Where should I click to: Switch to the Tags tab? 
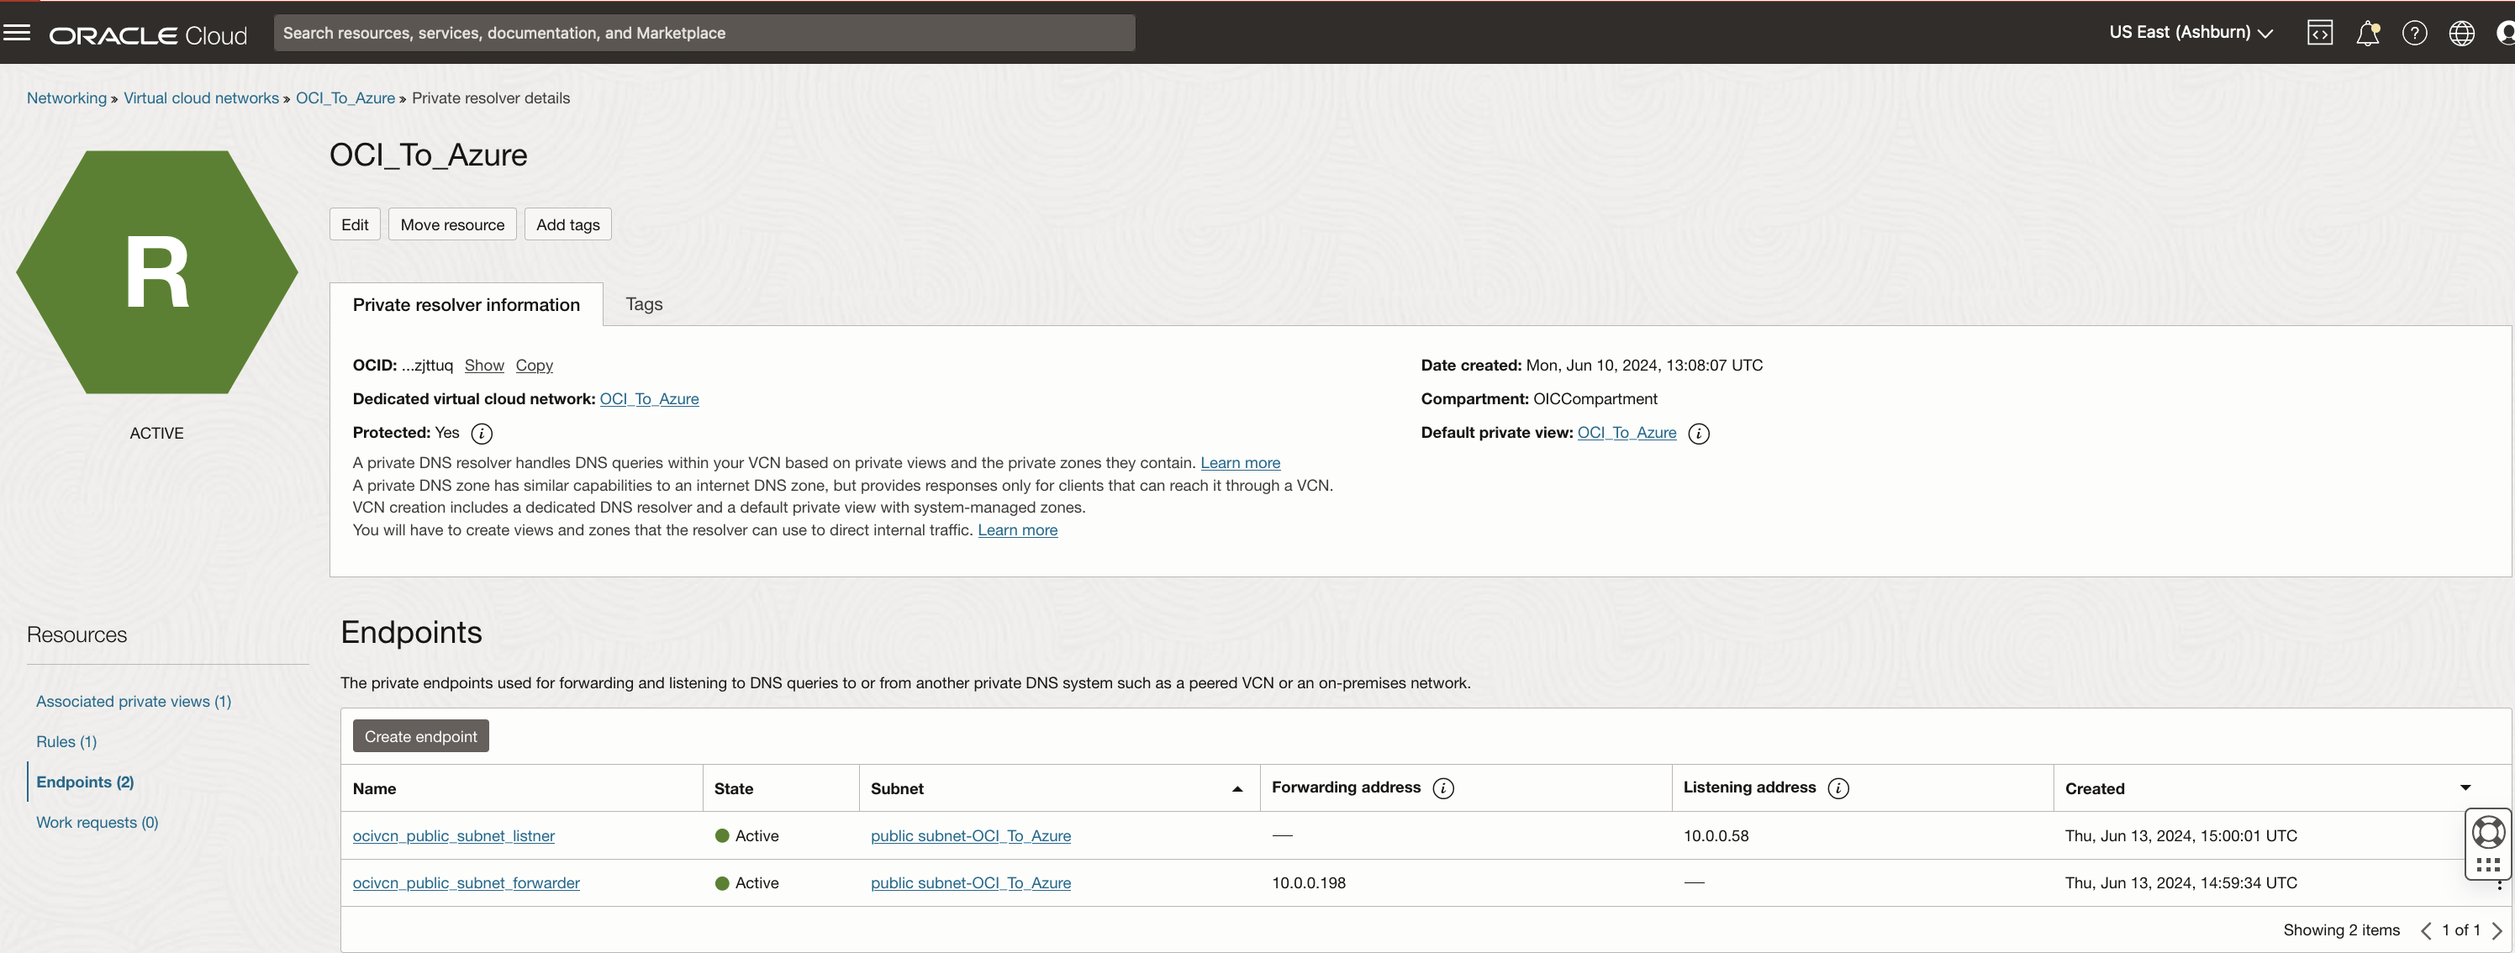point(641,303)
